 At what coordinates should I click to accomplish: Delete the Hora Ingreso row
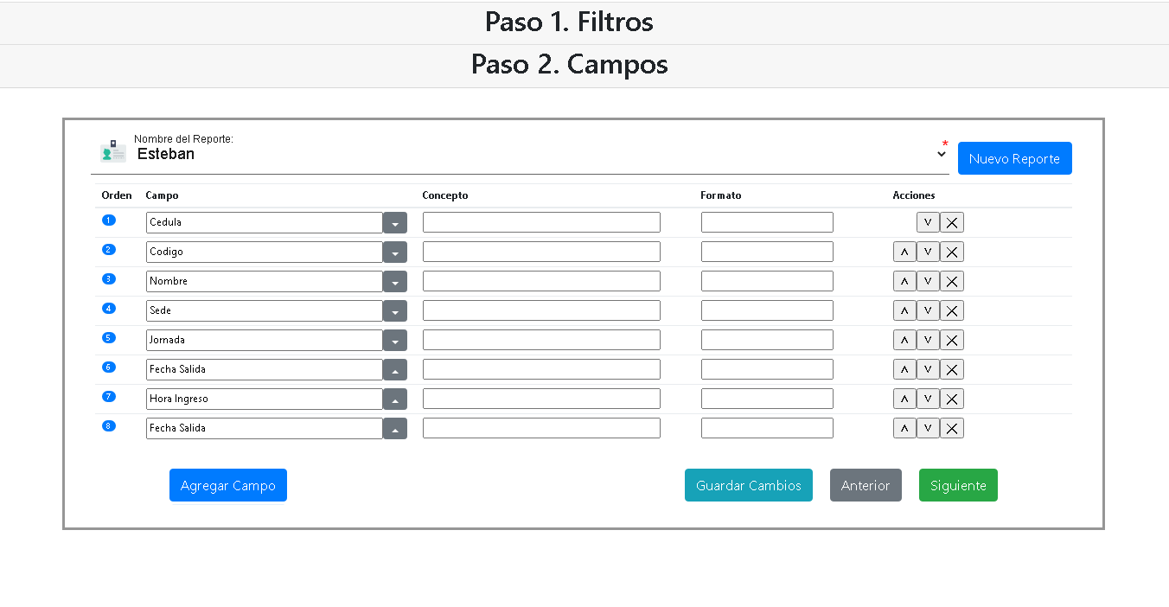pyautogui.click(x=951, y=399)
